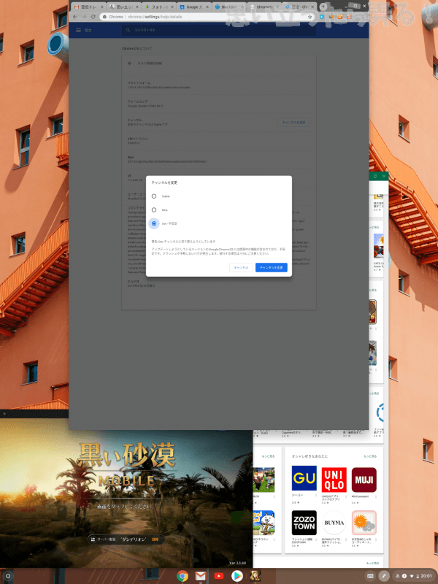Open the settings hamburger menu

coord(78,30)
